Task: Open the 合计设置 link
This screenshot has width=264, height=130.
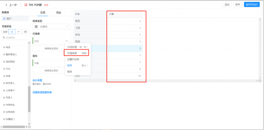Action: (37, 80)
